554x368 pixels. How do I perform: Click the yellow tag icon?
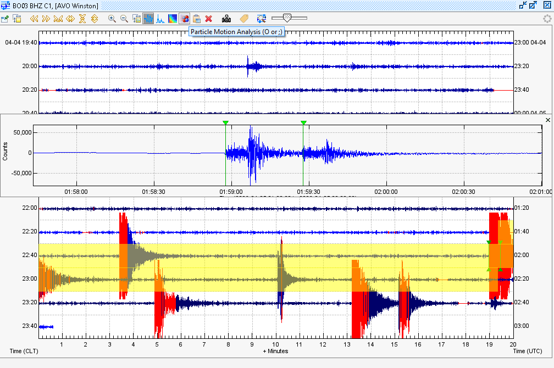tap(244, 19)
